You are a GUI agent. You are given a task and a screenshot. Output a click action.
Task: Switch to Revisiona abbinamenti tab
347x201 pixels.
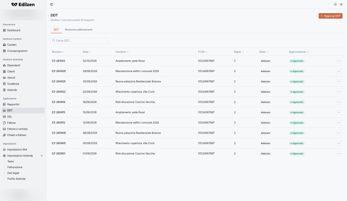(x=79, y=29)
